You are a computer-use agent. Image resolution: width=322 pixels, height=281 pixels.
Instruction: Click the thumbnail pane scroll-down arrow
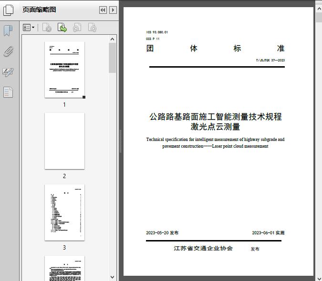point(112,277)
